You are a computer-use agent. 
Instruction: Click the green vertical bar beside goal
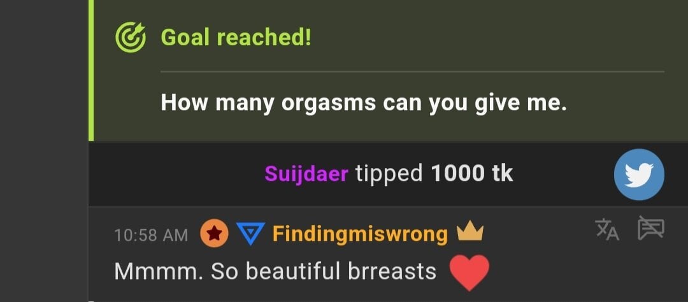(91, 70)
